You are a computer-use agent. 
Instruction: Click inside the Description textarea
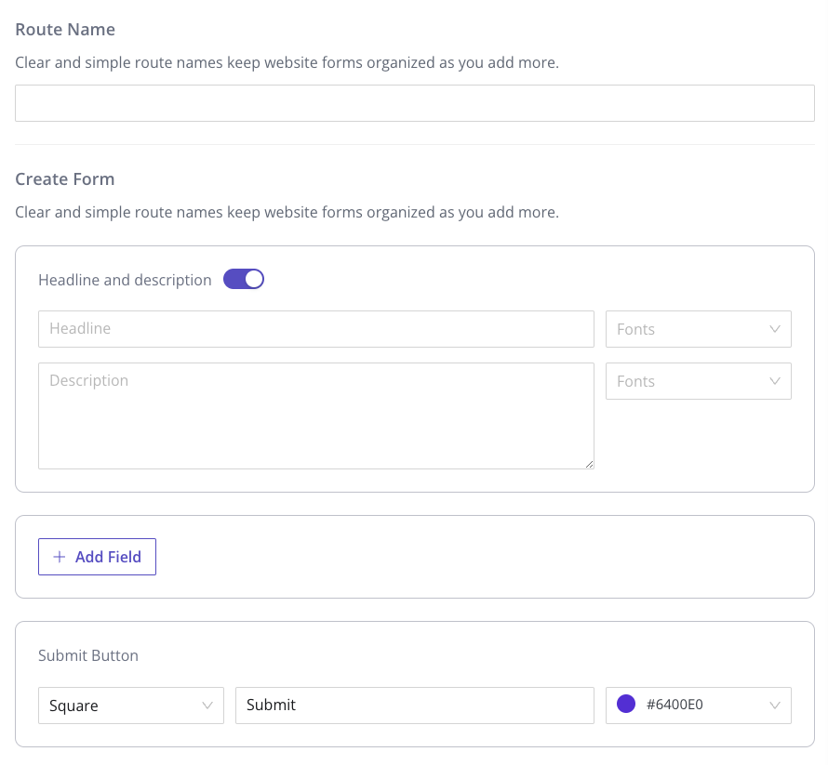[315, 415]
